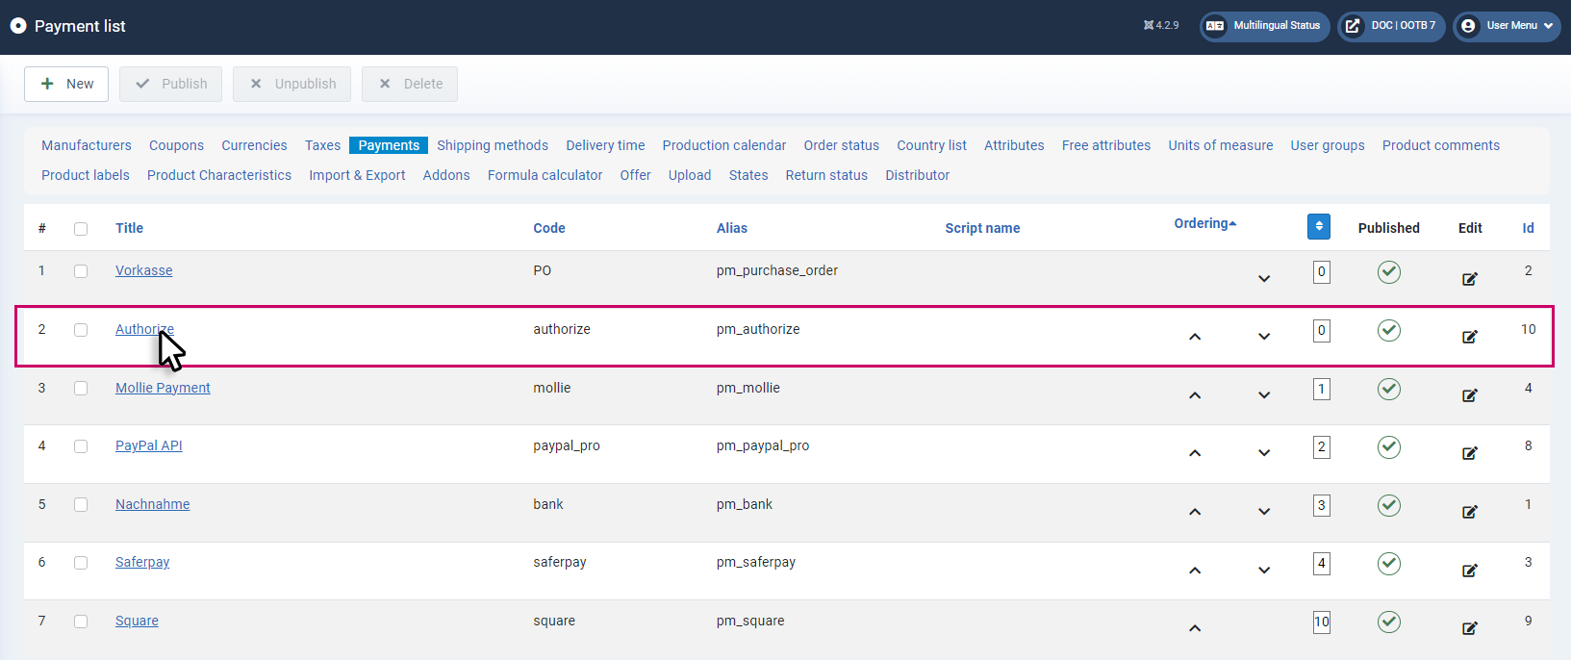This screenshot has width=1571, height=660.
Task: Move Vorkasse down in ordering
Action: pos(1264,279)
